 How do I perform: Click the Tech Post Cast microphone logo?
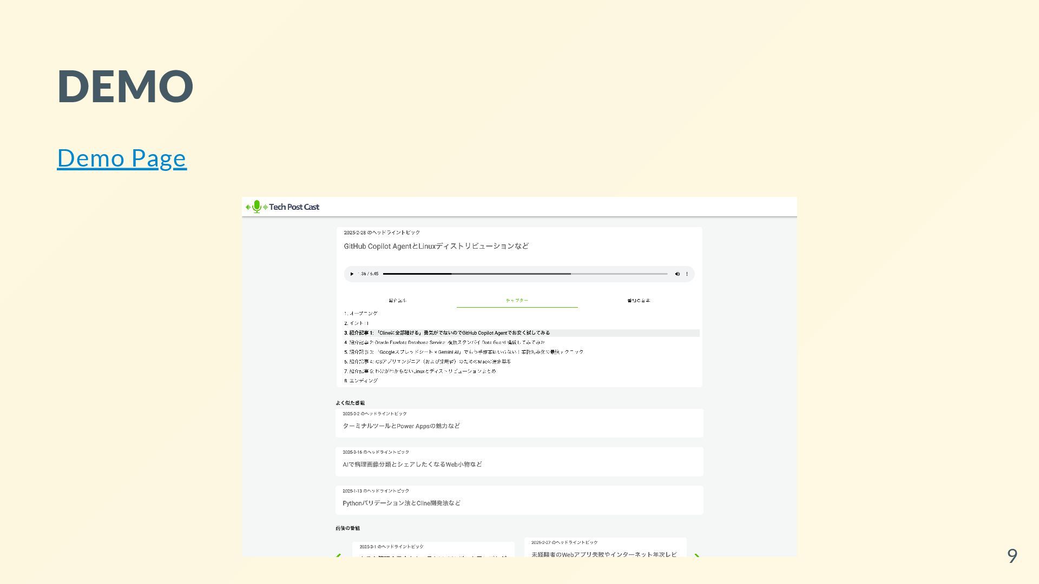(x=257, y=207)
